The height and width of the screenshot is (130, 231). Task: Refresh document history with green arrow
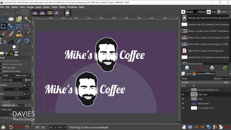pos(225,68)
